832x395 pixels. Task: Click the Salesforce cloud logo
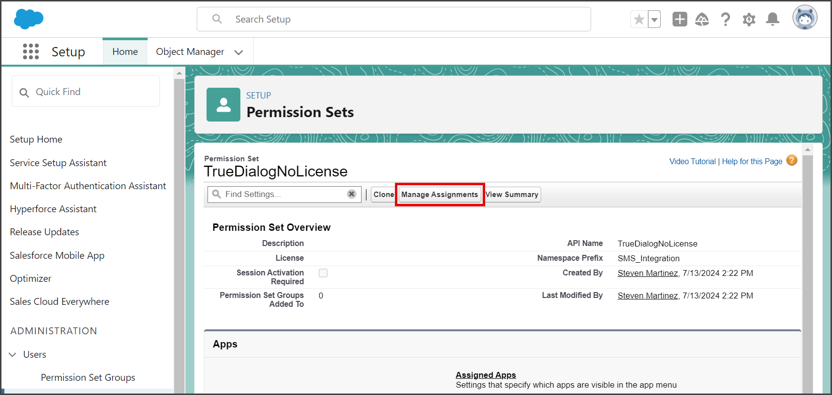(x=28, y=19)
